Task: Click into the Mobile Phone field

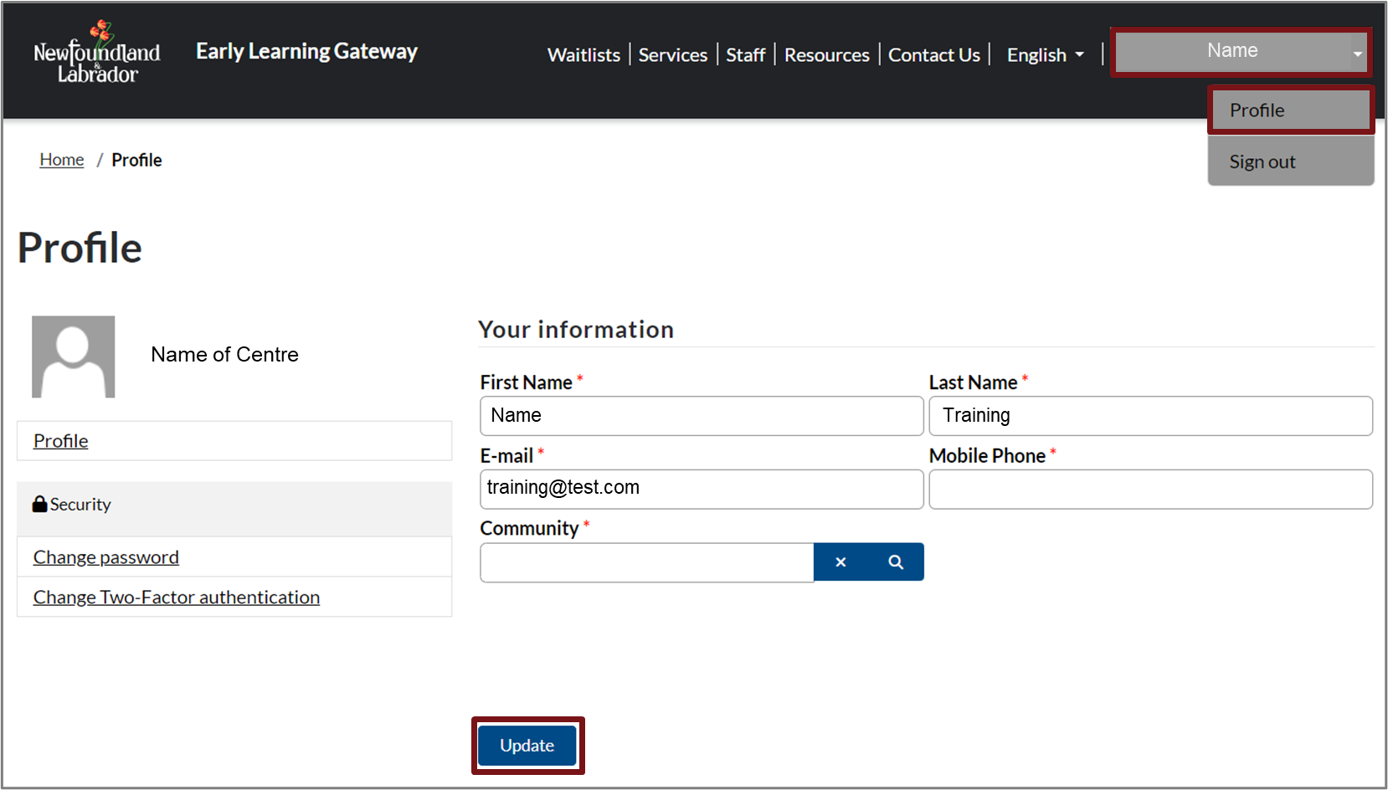Action: 1150,490
